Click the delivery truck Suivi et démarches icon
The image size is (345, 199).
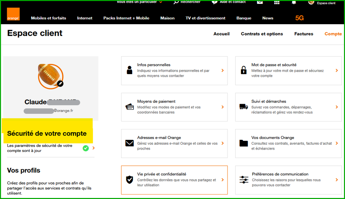(243, 107)
